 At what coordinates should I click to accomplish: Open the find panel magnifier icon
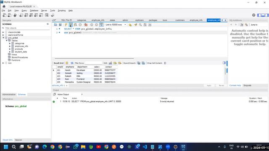point(140,25)
